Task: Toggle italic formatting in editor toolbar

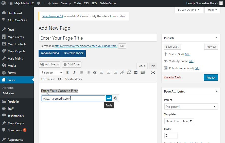Action: 74,73
